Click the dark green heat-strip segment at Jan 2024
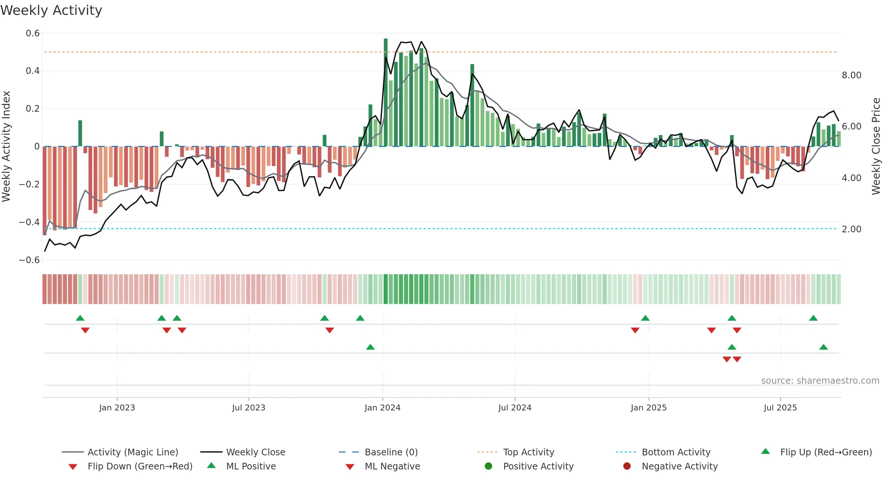 click(x=386, y=289)
